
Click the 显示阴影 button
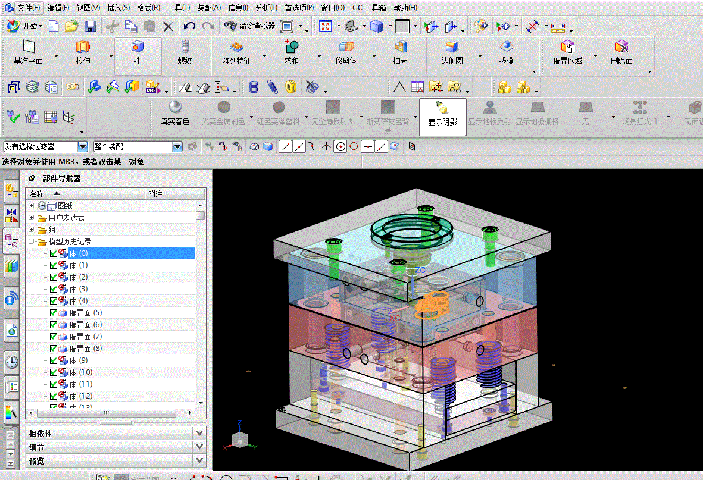(x=442, y=113)
